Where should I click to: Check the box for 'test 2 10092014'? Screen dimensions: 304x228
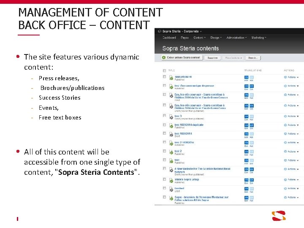(x=164, y=142)
